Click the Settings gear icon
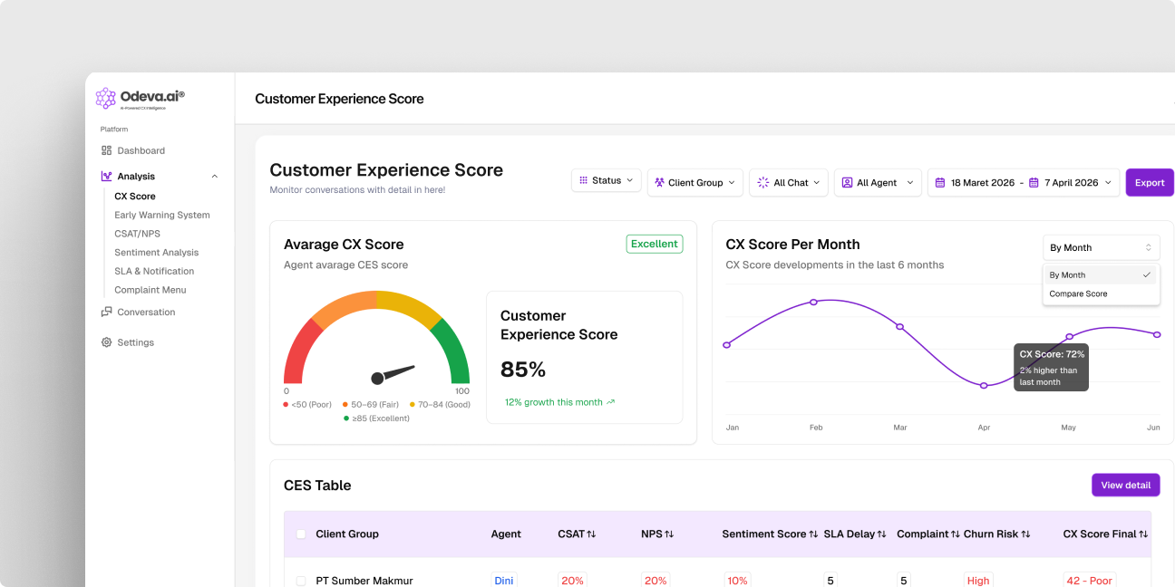The width and height of the screenshot is (1175, 587). (106, 342)
